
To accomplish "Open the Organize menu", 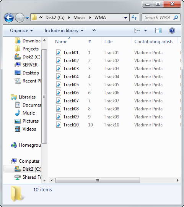I will point(21,31).
